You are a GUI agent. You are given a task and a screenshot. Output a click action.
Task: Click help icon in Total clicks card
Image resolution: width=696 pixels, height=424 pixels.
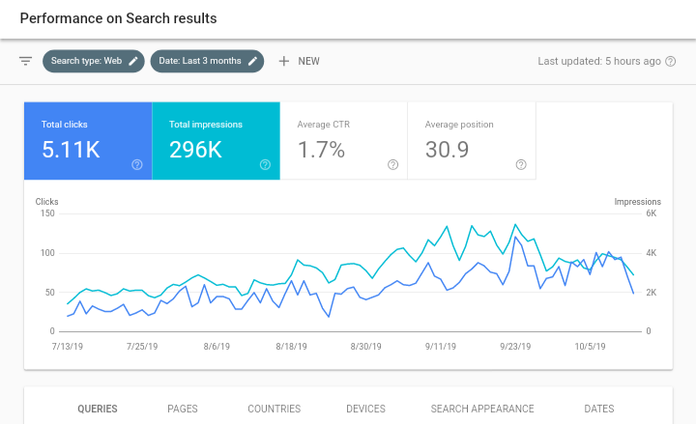coord(136,164)
